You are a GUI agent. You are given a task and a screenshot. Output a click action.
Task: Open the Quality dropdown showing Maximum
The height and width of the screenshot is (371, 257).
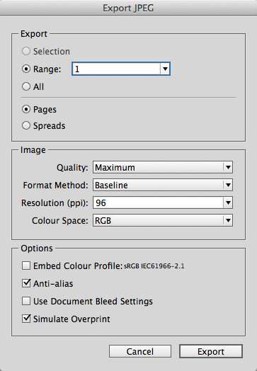(163, 167)
